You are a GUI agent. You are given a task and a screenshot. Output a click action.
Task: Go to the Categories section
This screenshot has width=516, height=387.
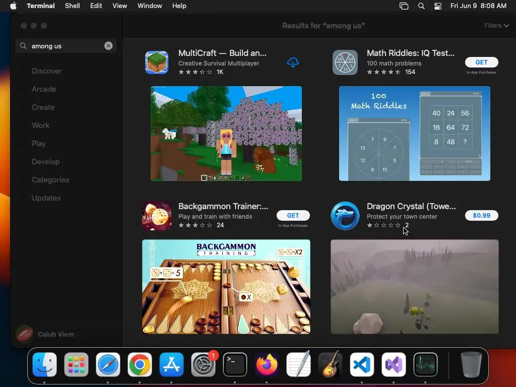click(50, 180)
